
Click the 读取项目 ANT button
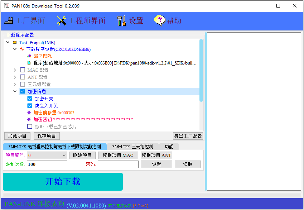pyautogui.click(x=156, y=156)
